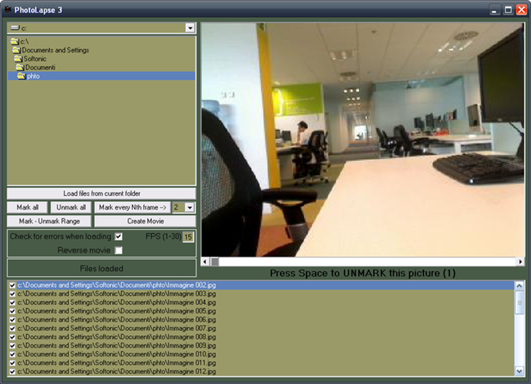This screenshot has width=531, height=384.
Task: Uncheck Immagine 004.jpg checkbox
Action: click(x=12, y=303)
